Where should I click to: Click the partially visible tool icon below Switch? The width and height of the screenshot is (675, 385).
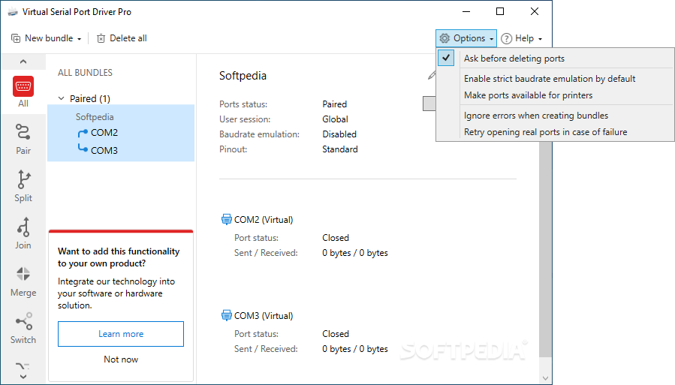(x=23, y=367)
